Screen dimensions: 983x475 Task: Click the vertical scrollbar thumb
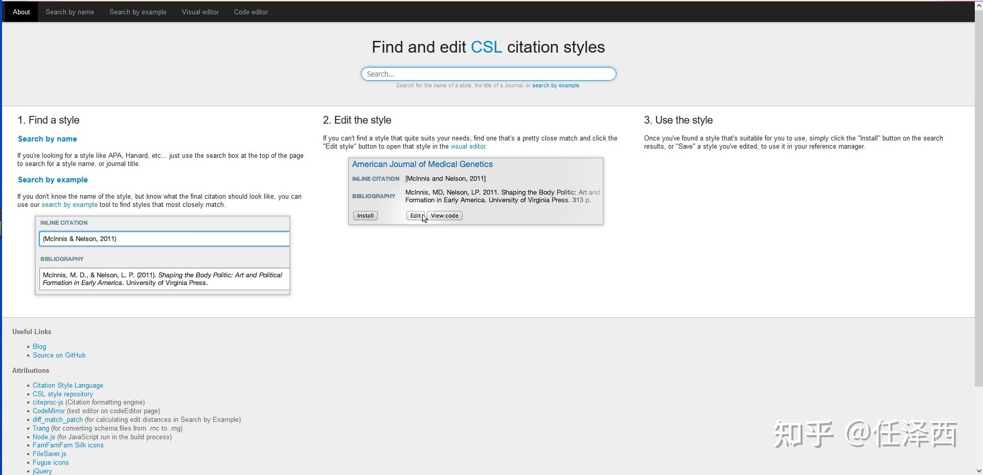click(978, 199)
